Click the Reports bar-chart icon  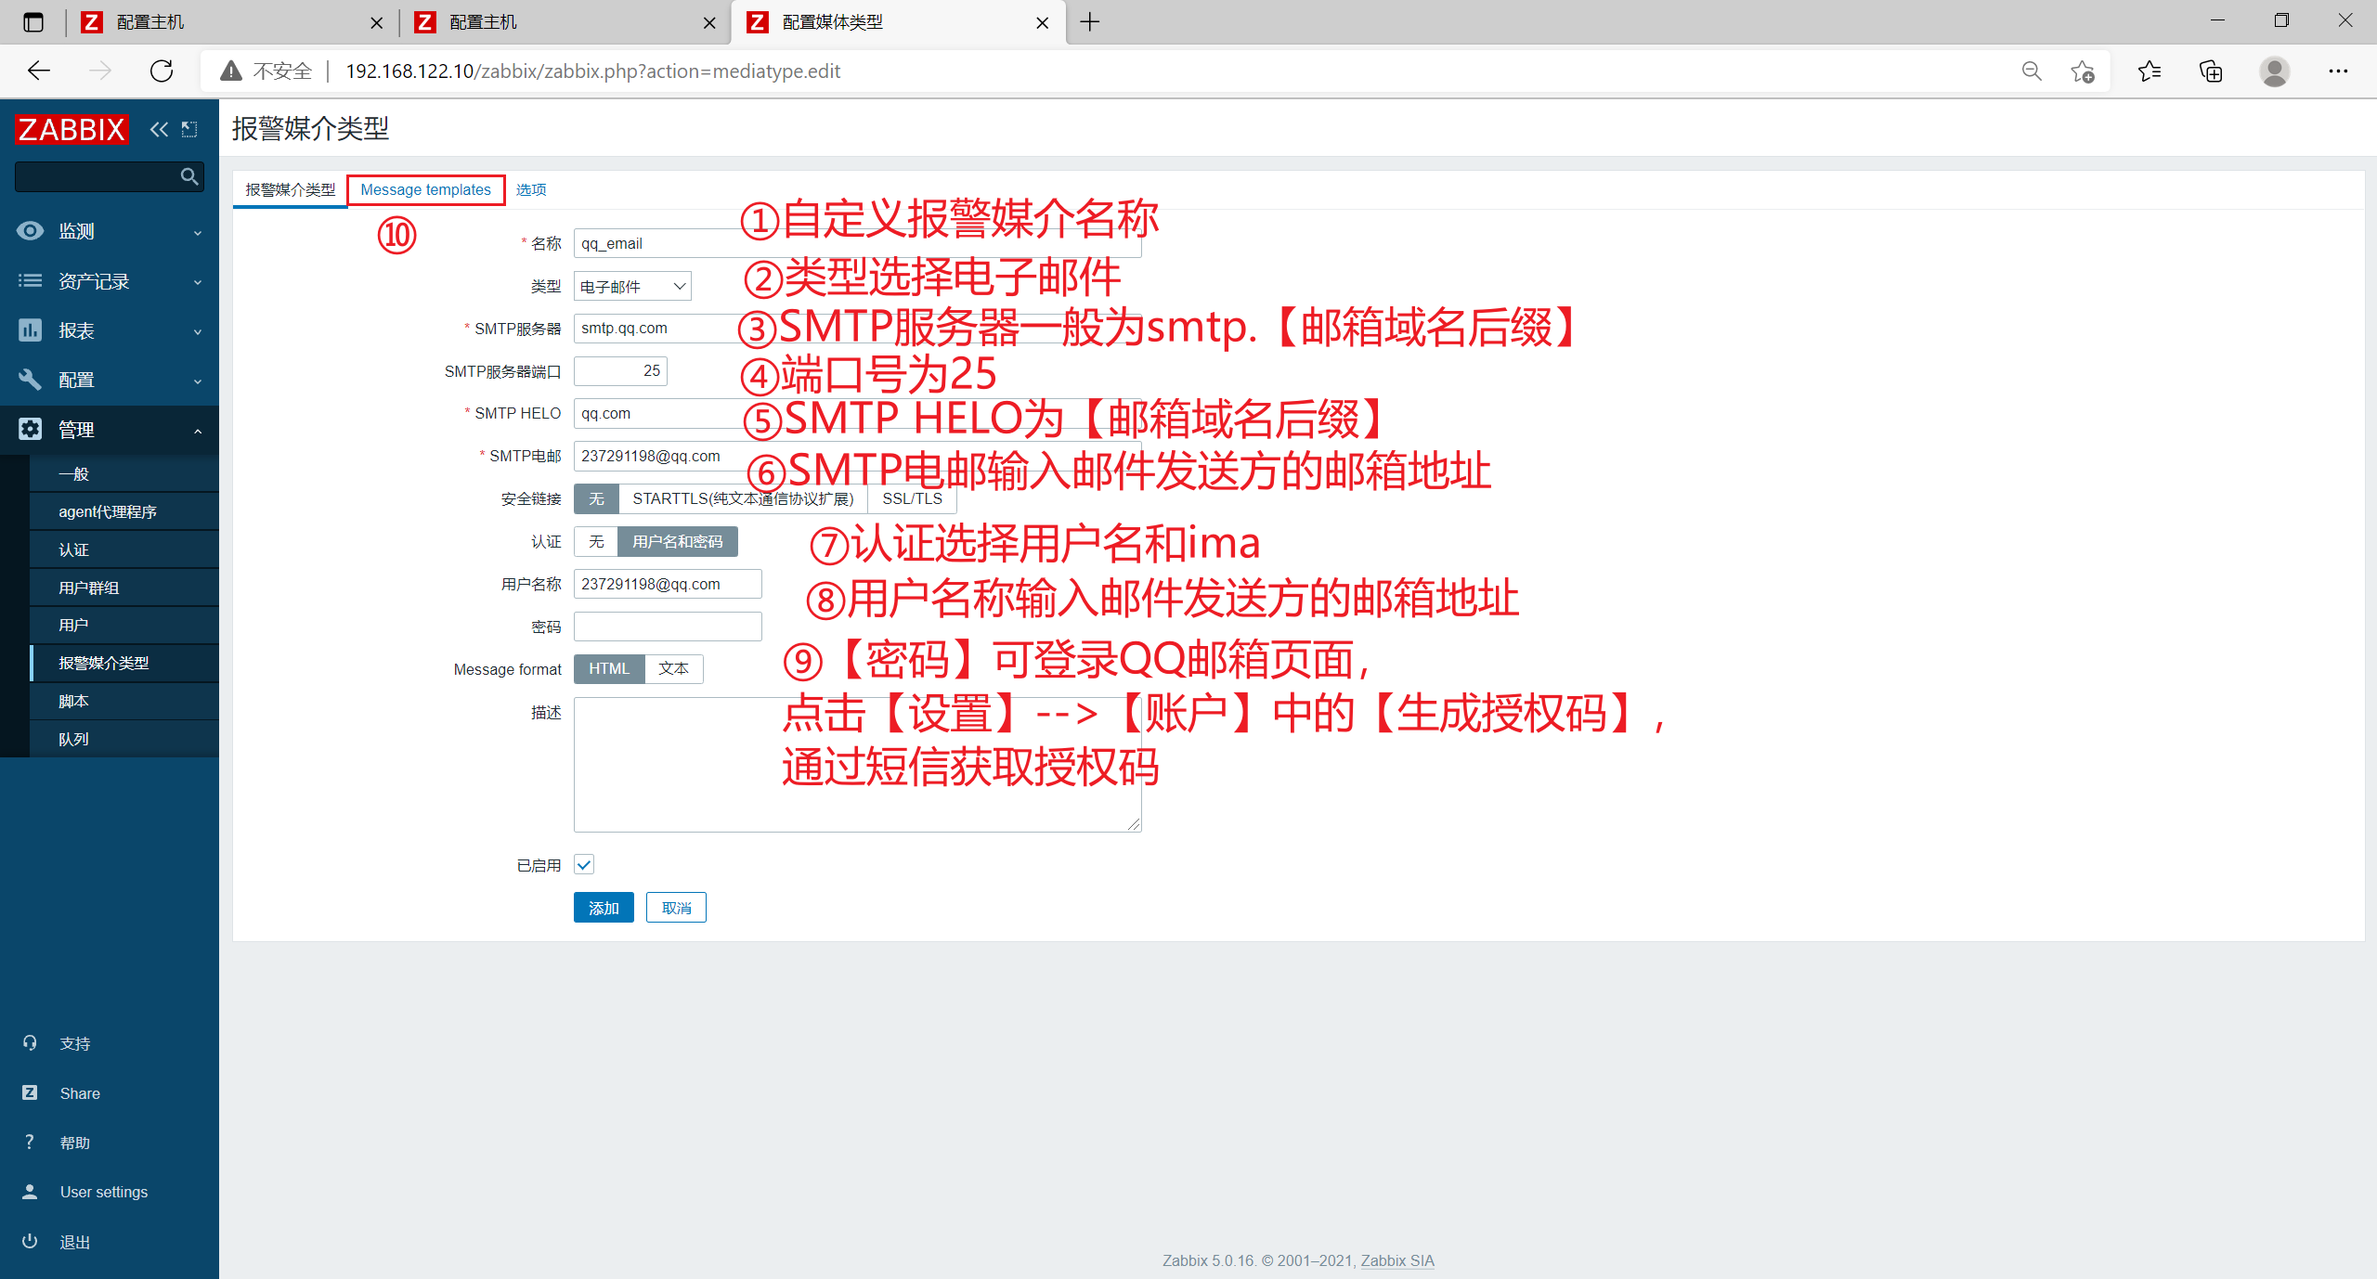pyautogui.click(x=30, y=329)
